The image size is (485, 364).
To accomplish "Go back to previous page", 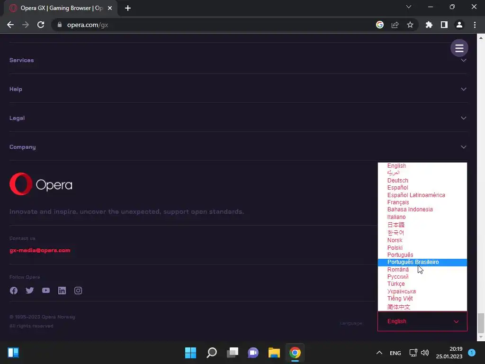I will 10,25.
